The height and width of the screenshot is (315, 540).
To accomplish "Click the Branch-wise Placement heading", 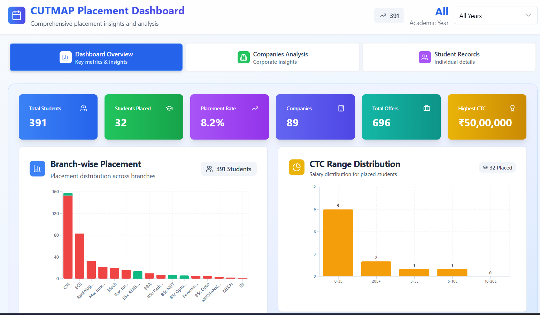I will click(x=96, y=164).
